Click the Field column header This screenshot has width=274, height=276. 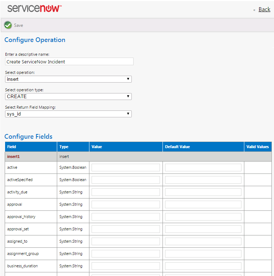12,147
